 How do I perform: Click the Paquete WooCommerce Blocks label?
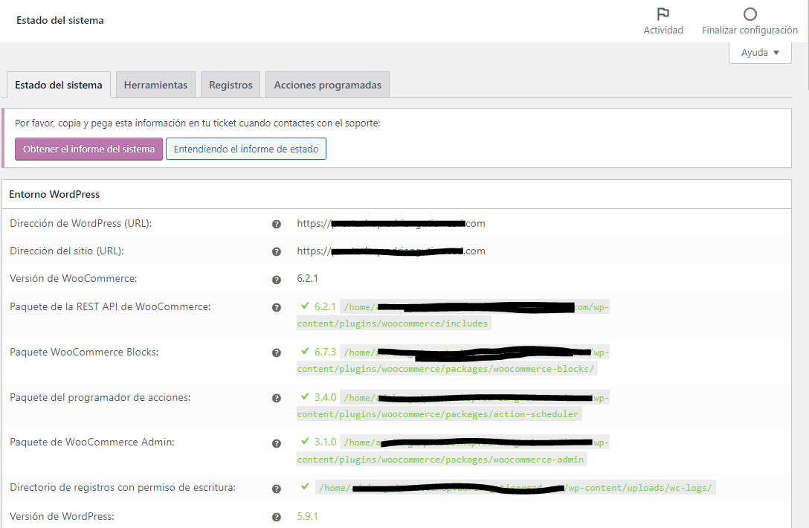84,352
